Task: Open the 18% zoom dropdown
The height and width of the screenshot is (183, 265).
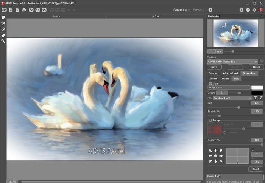Action: pos(215,51)
